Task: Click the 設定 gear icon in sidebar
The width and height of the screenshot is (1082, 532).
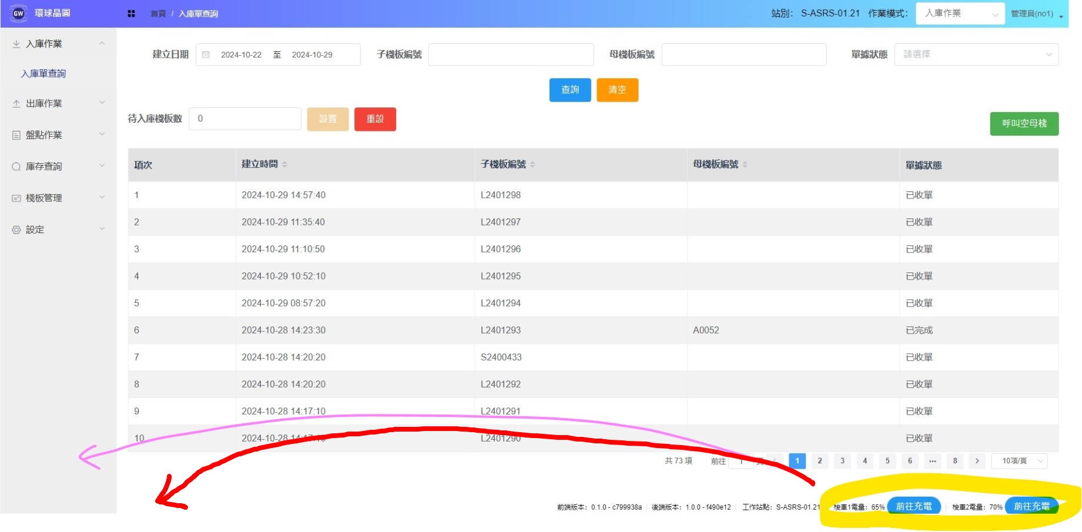Action: [16, 230]
